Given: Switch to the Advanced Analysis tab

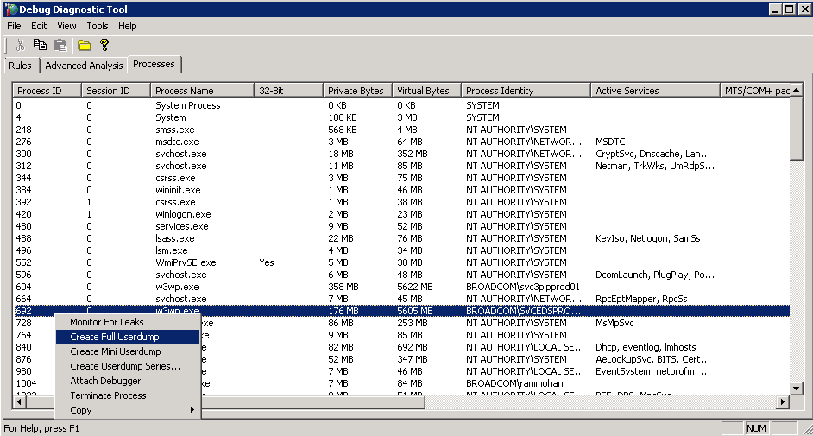Looking at the screenshot, I should pyautogui.click(x=84, y=66).
